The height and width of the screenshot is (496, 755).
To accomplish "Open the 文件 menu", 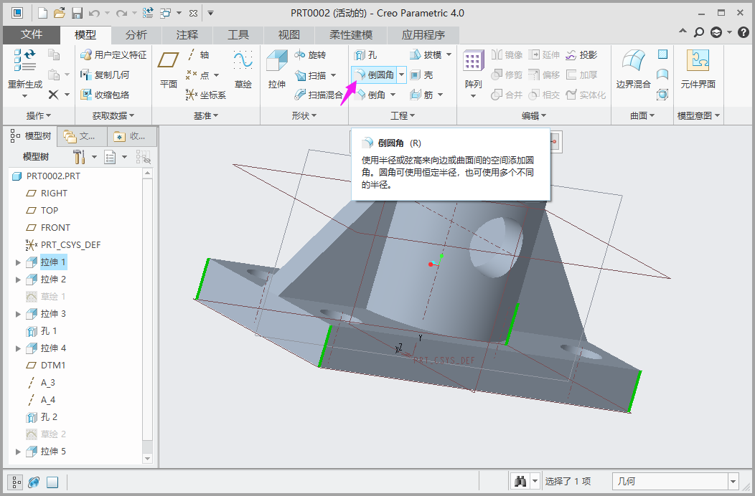I will coord(31,34).
